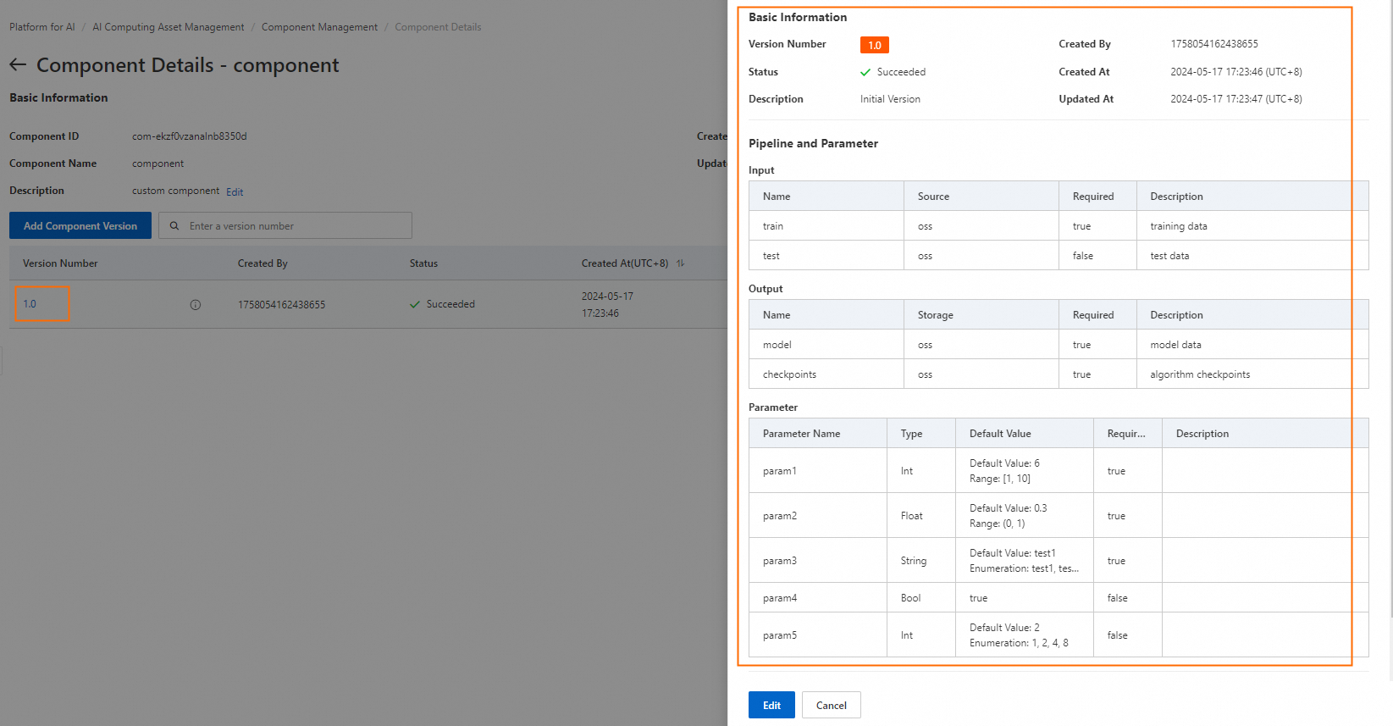Select Created By 1758054162438655 in version row
The image size is (1393, 726).
(x=281, y=305)
